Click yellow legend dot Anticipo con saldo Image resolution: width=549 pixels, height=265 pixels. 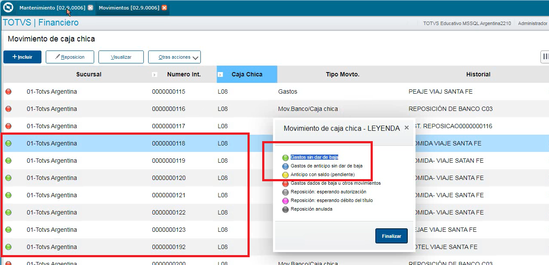pyautogui.click(x=285, y=175)
